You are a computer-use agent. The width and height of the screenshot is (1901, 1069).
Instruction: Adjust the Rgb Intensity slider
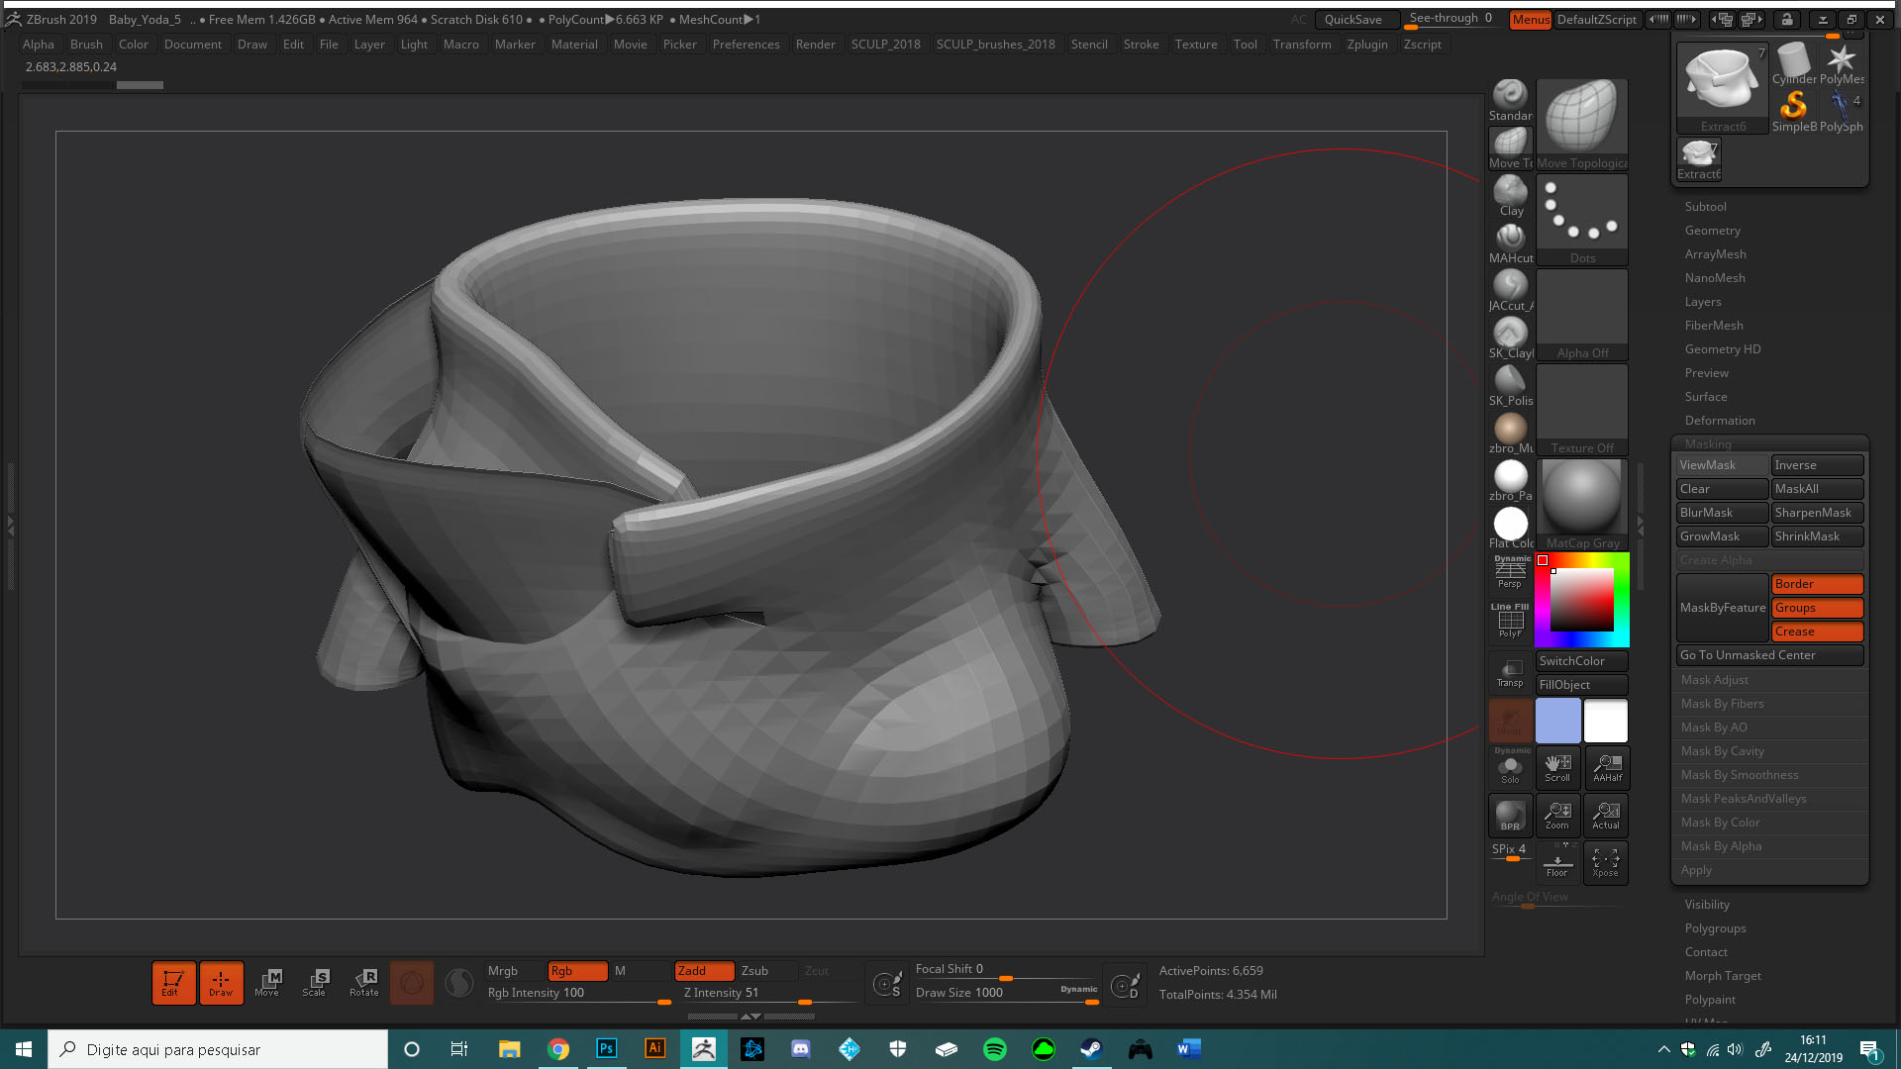pos(577,993)
